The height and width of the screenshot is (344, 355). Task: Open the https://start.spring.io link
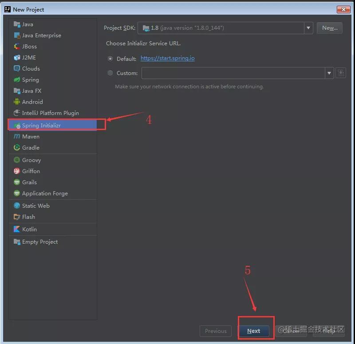pos(168,58)
